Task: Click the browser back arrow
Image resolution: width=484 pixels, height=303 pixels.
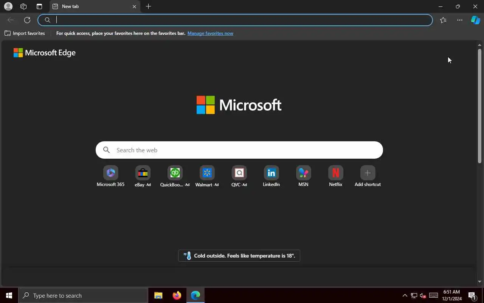Action: 11,20
